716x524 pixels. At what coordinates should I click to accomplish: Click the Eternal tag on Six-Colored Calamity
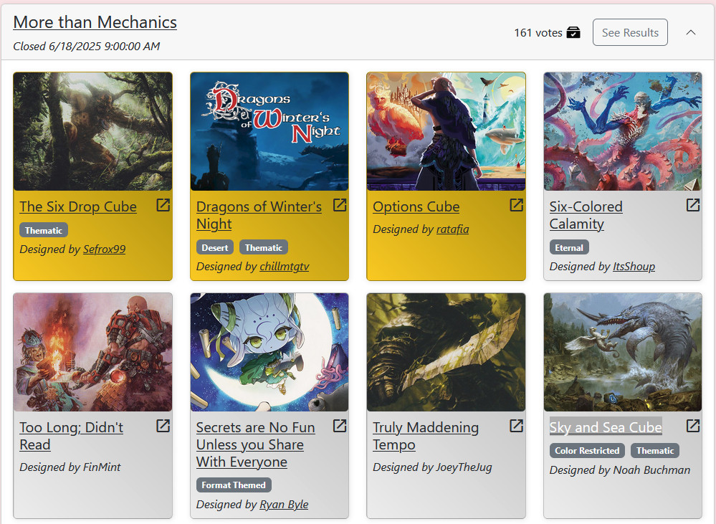(x=569, y=247)
